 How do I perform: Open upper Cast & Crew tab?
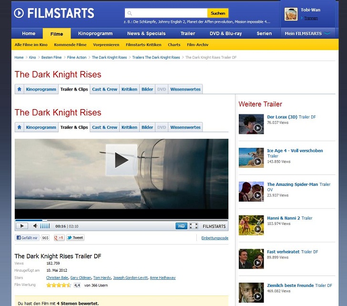point(104,89)
